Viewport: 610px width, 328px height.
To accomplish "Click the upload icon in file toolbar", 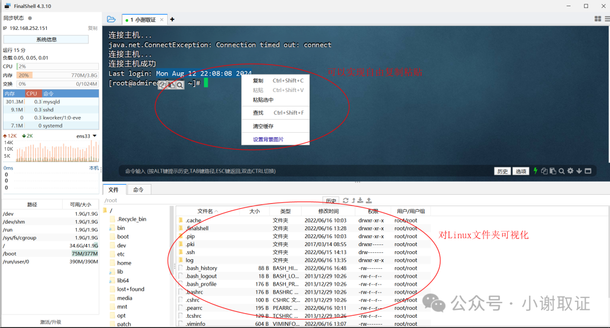I will point(369,200).
